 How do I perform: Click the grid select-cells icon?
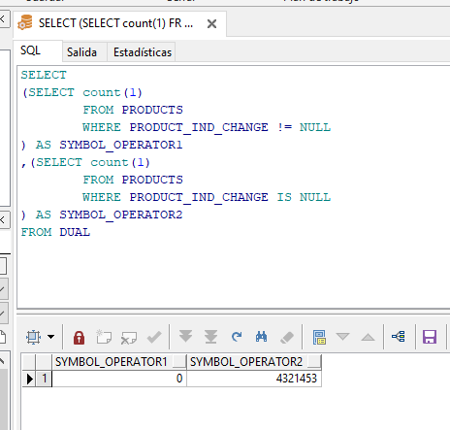pos(34,337)
